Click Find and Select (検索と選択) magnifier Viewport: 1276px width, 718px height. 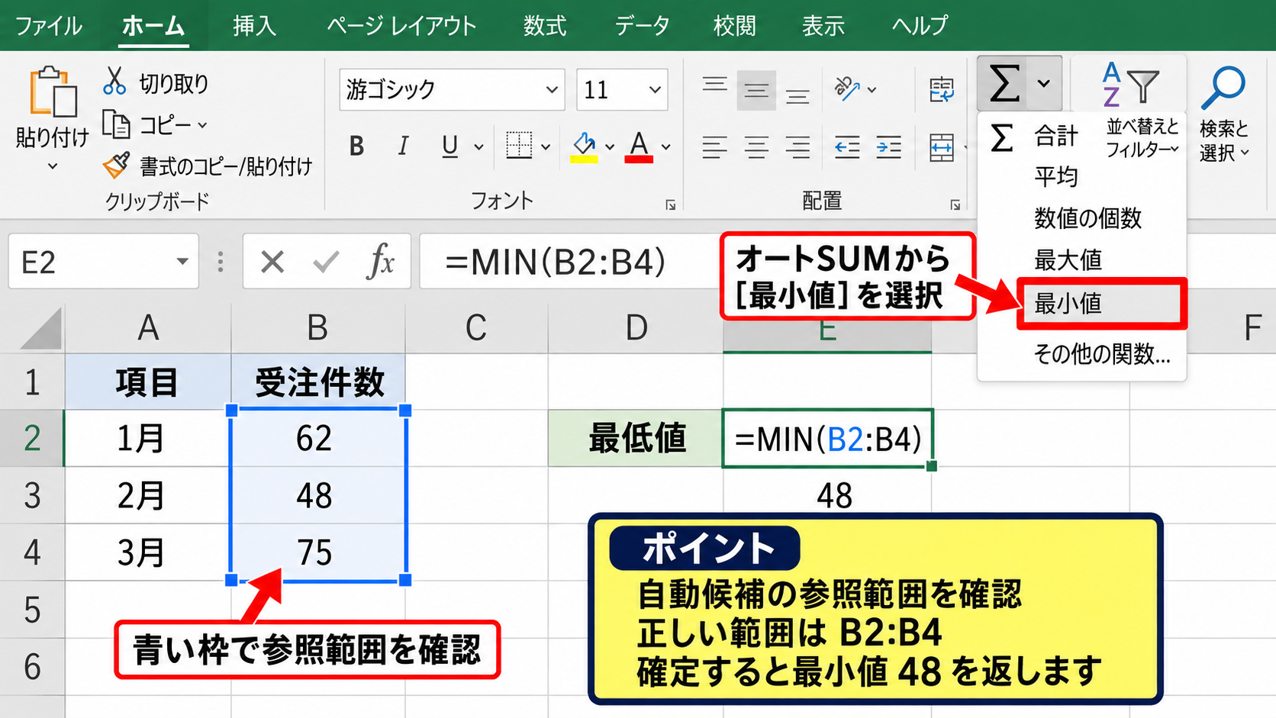[x=1223, y=89]
